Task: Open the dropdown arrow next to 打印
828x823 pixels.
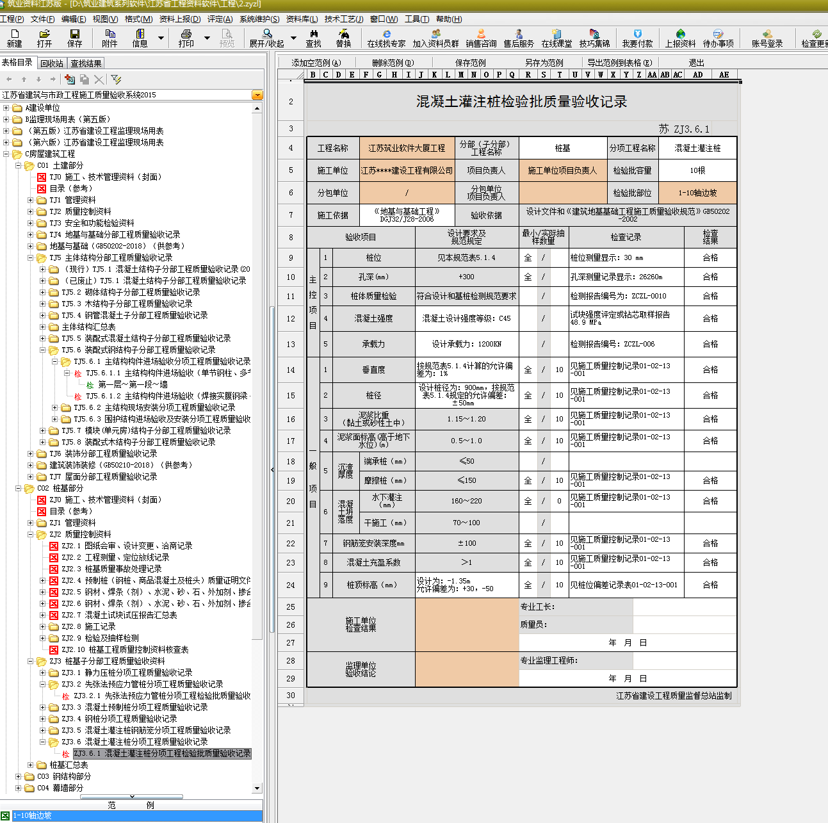Action: pos(207,38)
